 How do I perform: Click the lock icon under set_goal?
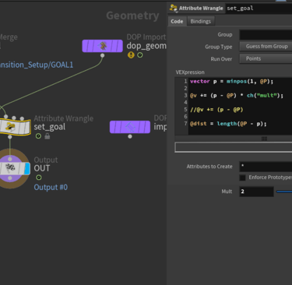pos(47,136)
